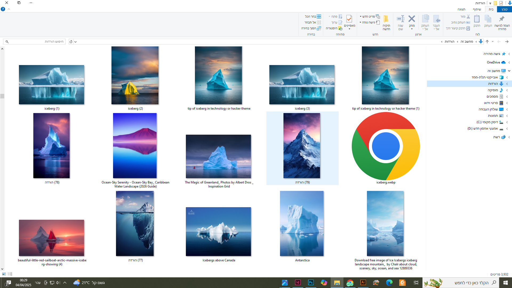Open Photoshop from the taskbar
The image size is (512, 288).
311,283
